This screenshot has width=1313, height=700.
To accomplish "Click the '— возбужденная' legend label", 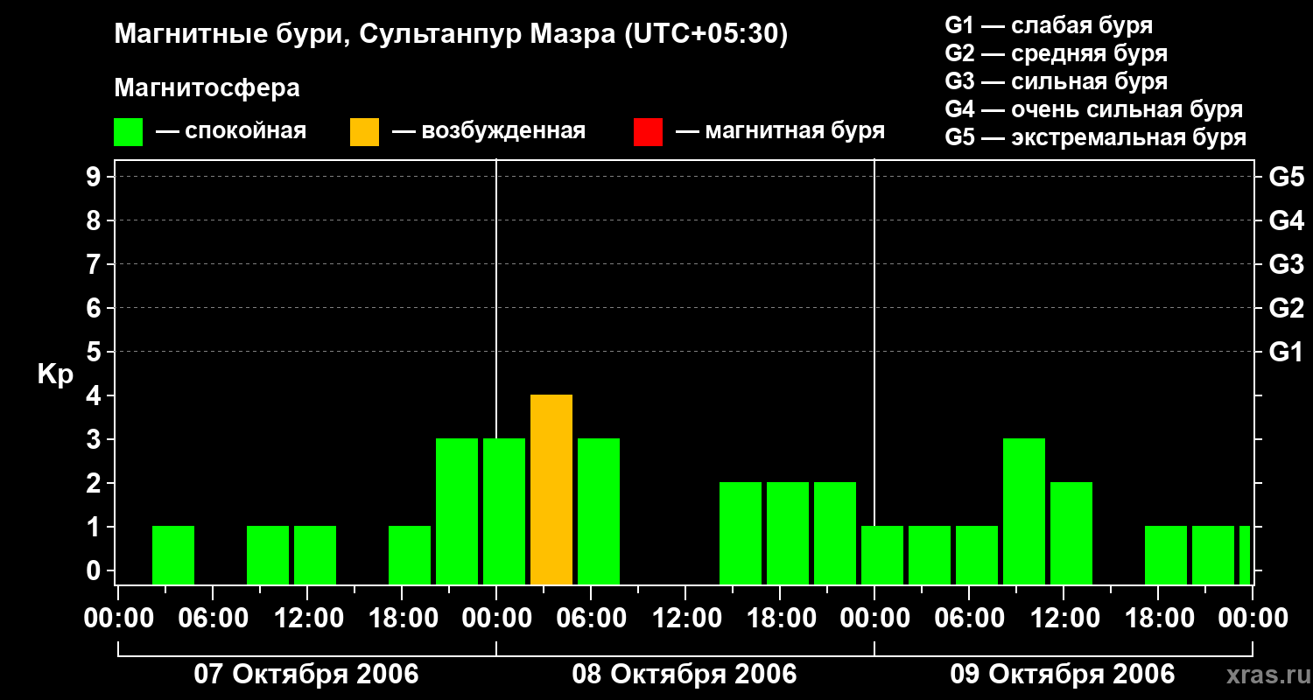I will tap(488, 132).
